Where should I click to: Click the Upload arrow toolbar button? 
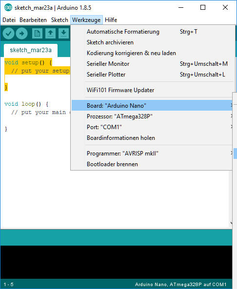point(22,33)
